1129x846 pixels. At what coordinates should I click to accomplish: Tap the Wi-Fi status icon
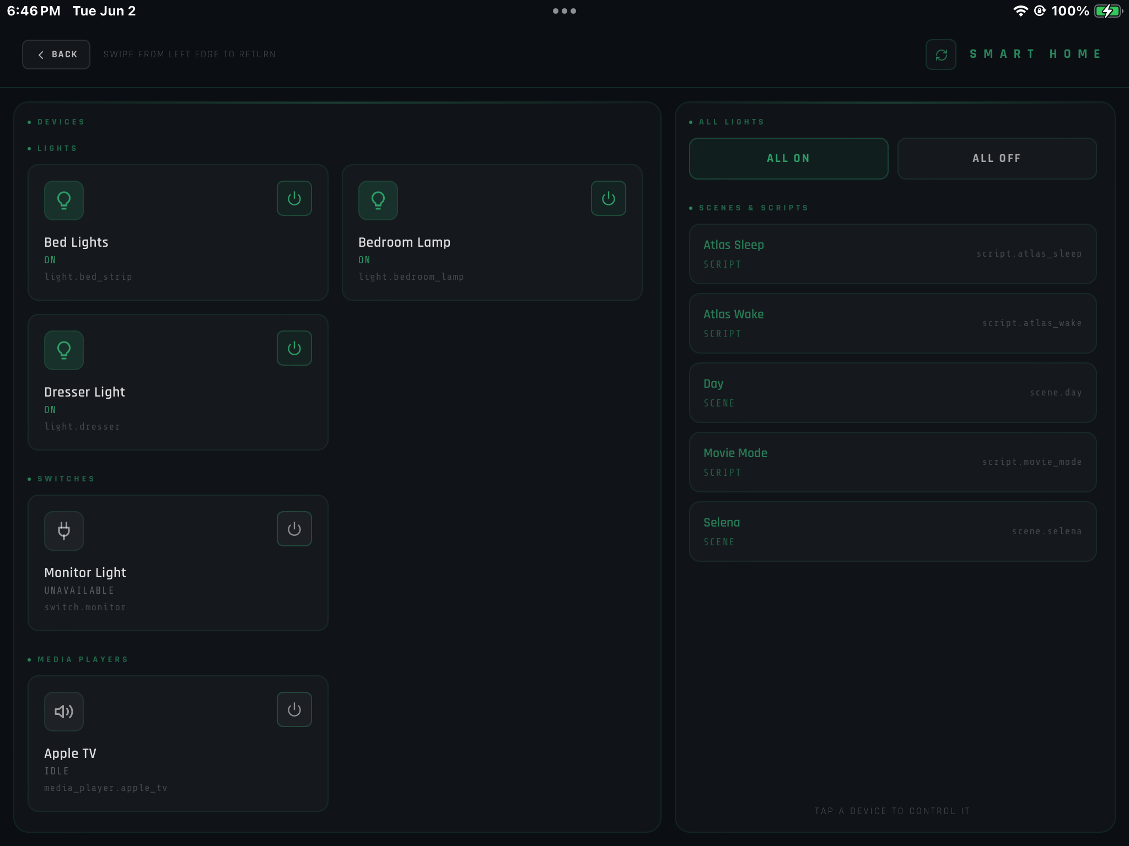(1020, 11)
